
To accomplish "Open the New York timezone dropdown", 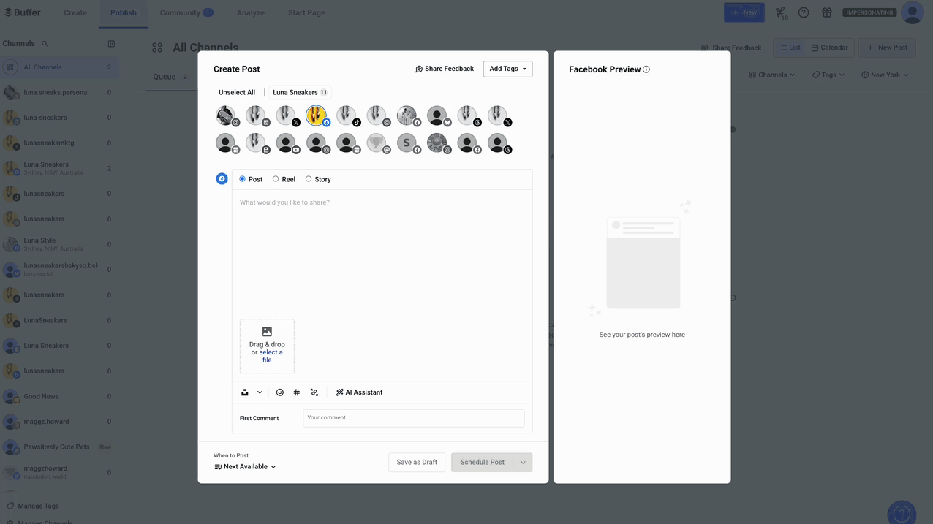I will pyautogui.click(x=885, y=75).
